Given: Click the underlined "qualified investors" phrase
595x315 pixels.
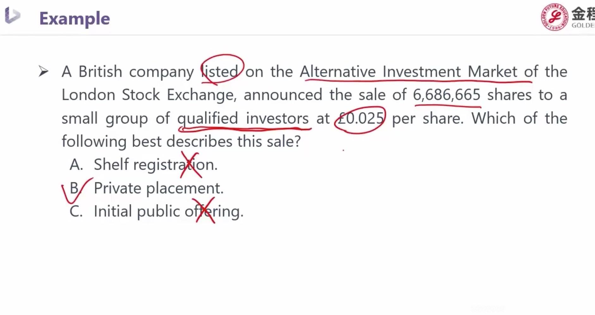Looking at the screenshot, I should (x=243, y=119).
